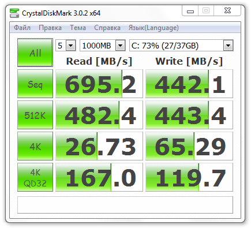Click the Seq read result 695.2
Viewport: 251px width, 228px height.
pos(99,84)
